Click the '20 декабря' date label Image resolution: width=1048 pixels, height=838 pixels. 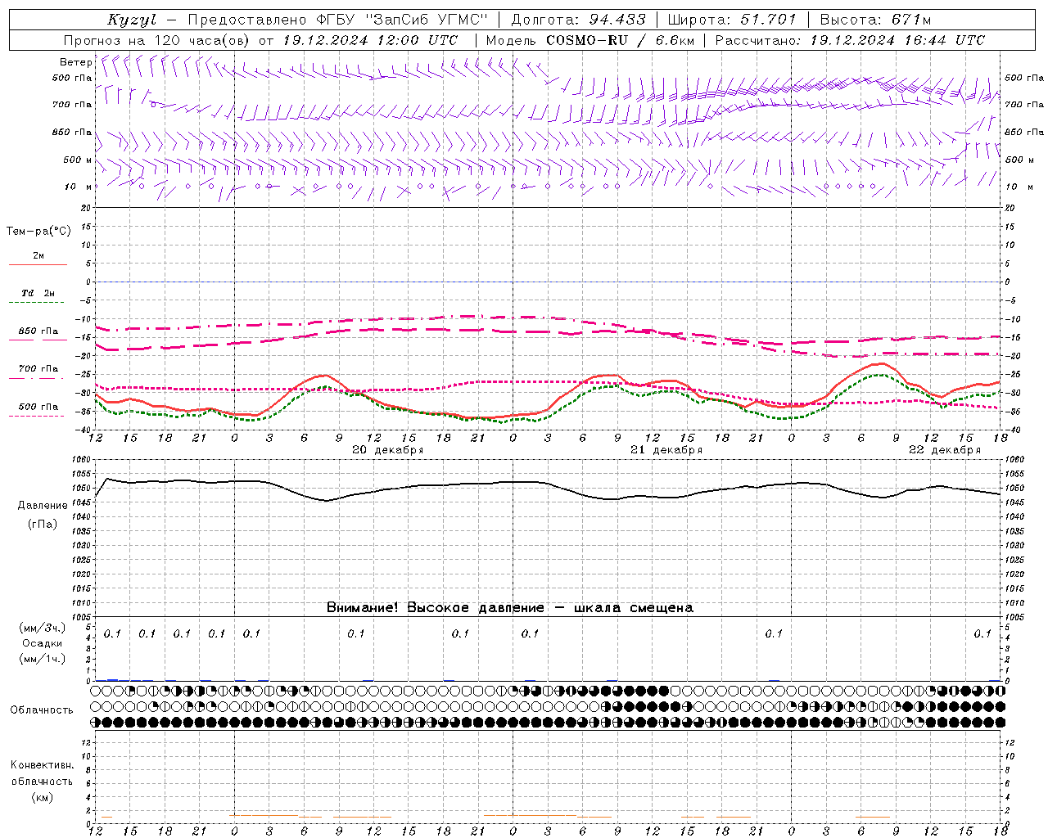pyautogui.click(x=387, y=450)
